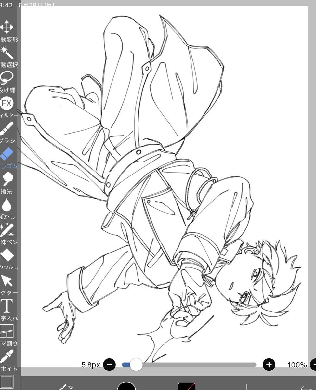The image size is (316, 390).
Task: Open the black current color circle
Action: (x=126, y=386)
